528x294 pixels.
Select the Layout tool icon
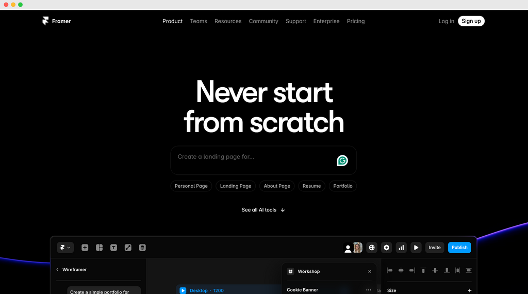coord(100,248)
